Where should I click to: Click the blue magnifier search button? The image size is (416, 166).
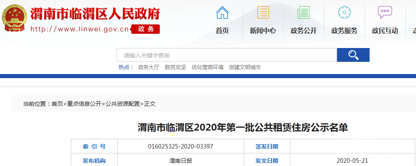353,55
